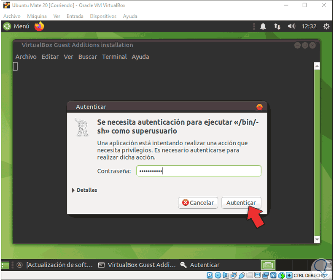Click the terminal scrollbar up arrow
Viewport: 334px width, 280px height.
click(x=317, y=66)
